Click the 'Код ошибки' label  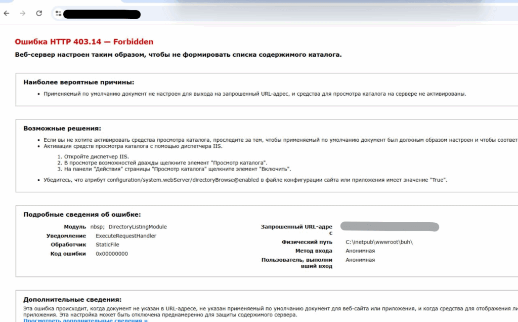pos(68,254)
